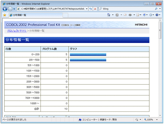The width and height of the screenshot is (164, 124).
Task: Open the Help question mark menu
Action: [157, 15]
